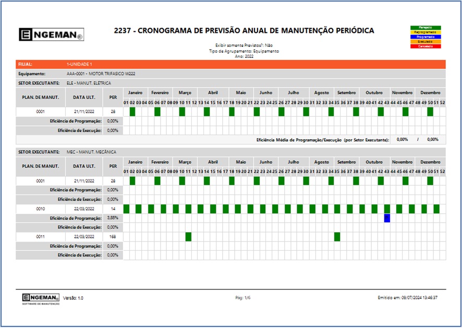Viewport: 462px width, 328px height.
Task: Select plan 0010 in the mechanical section
Action: [x=40, y=209]
